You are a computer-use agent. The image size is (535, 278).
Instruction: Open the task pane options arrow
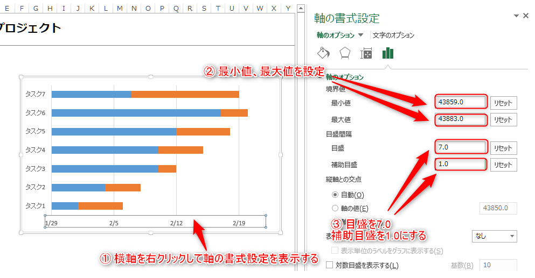point(516,16)
